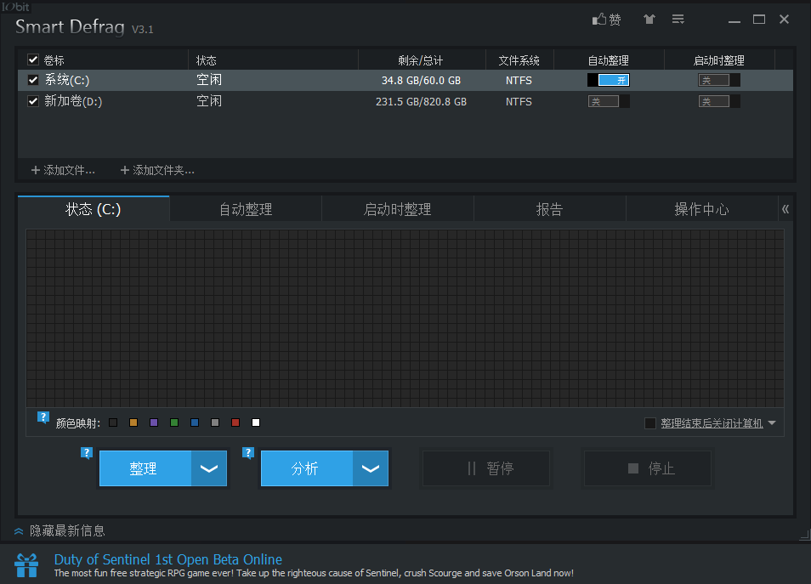Select the 新加卷(D:) drive row label
Screen dimensions: 811x584
[x=73, y=101]
